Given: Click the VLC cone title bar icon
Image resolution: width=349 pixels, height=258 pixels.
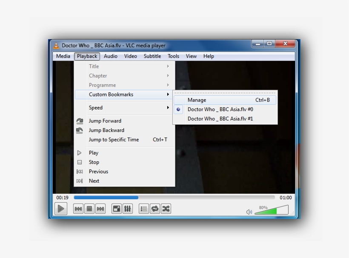Looking at the screenshot, I should click(56, 46).
